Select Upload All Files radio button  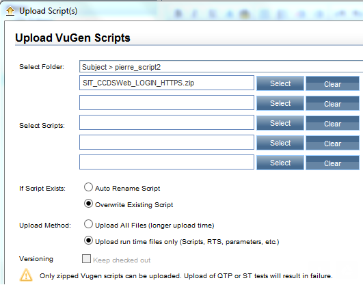88,224
